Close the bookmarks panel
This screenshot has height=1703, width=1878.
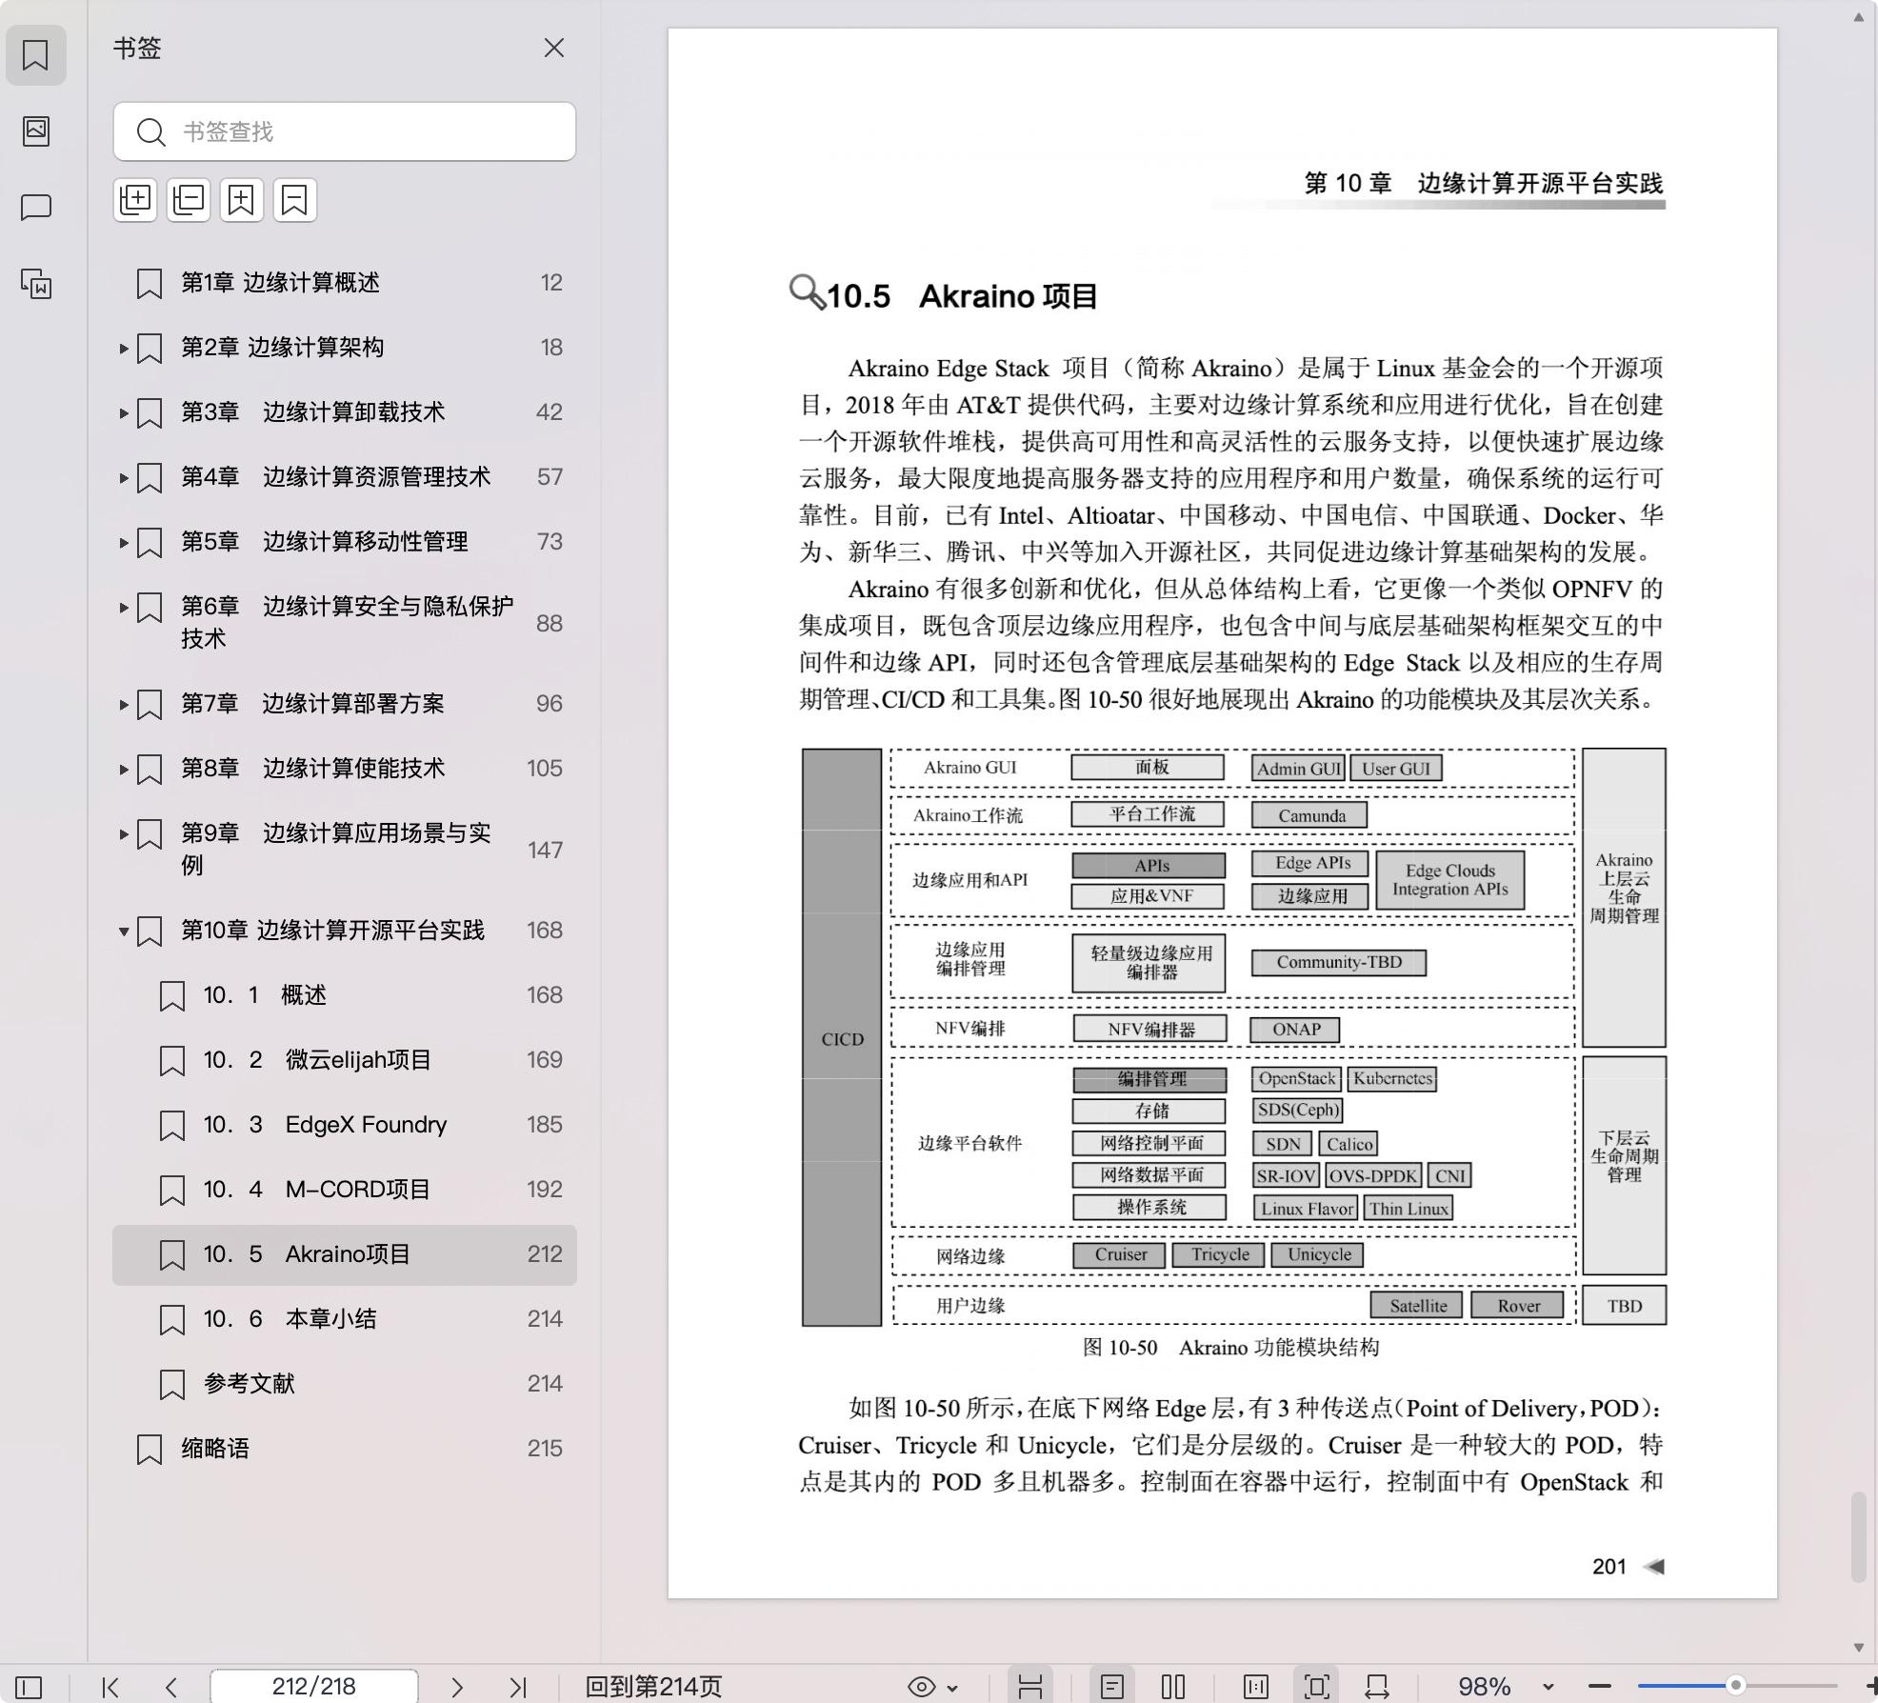pyautogui.click(x=553, y=48)
